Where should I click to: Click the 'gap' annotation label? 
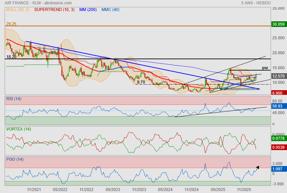click(265, 68)
